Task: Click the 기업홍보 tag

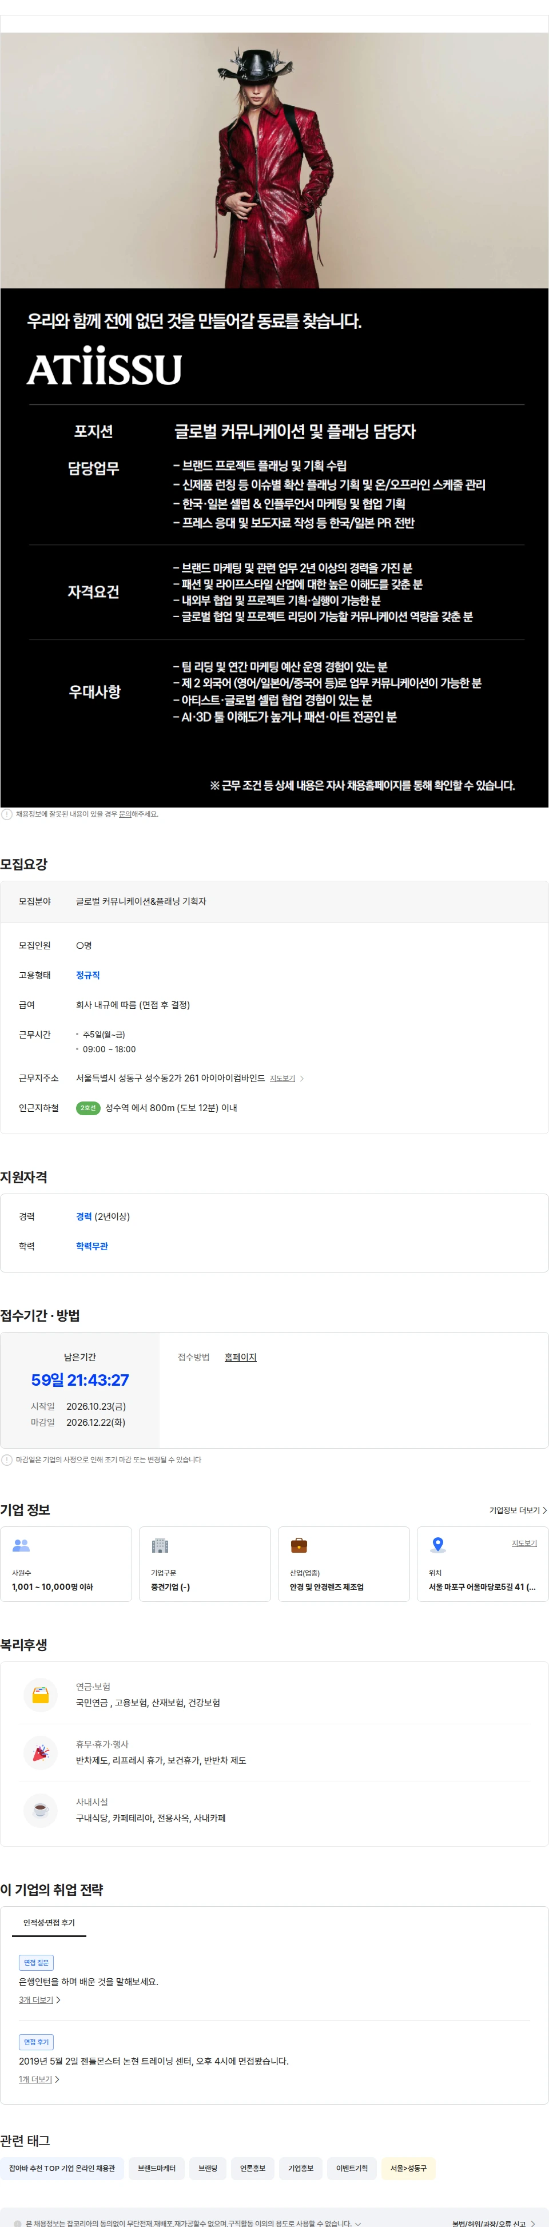Action: coord(301,2168)
